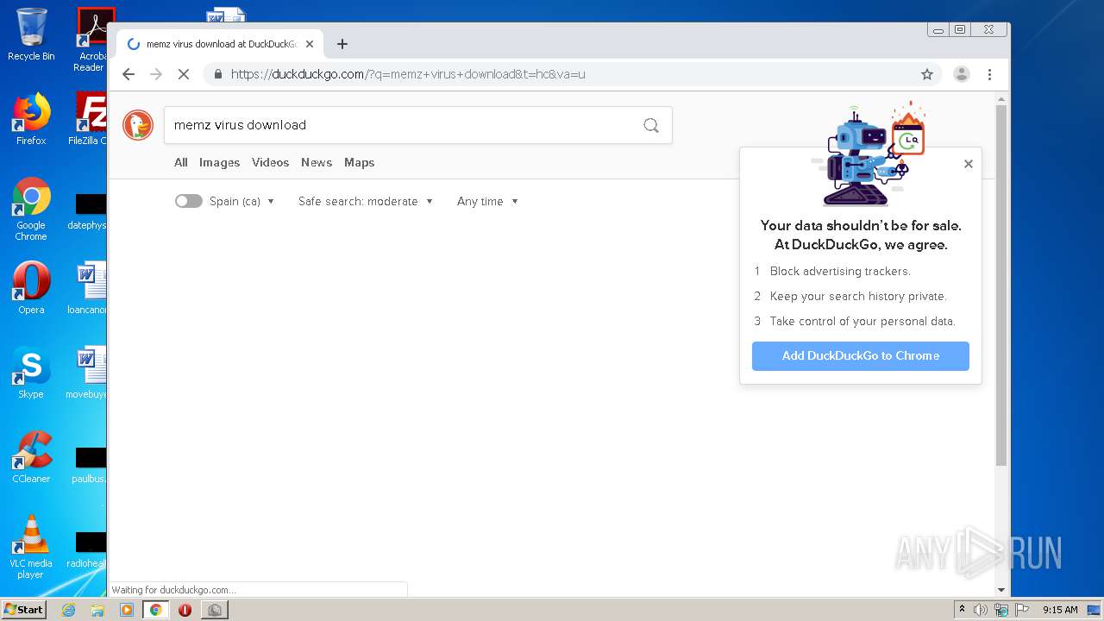Open the FileZilla desktop shortcut
This screenshot has height=621, width=1104.
(x=90, y=119)
